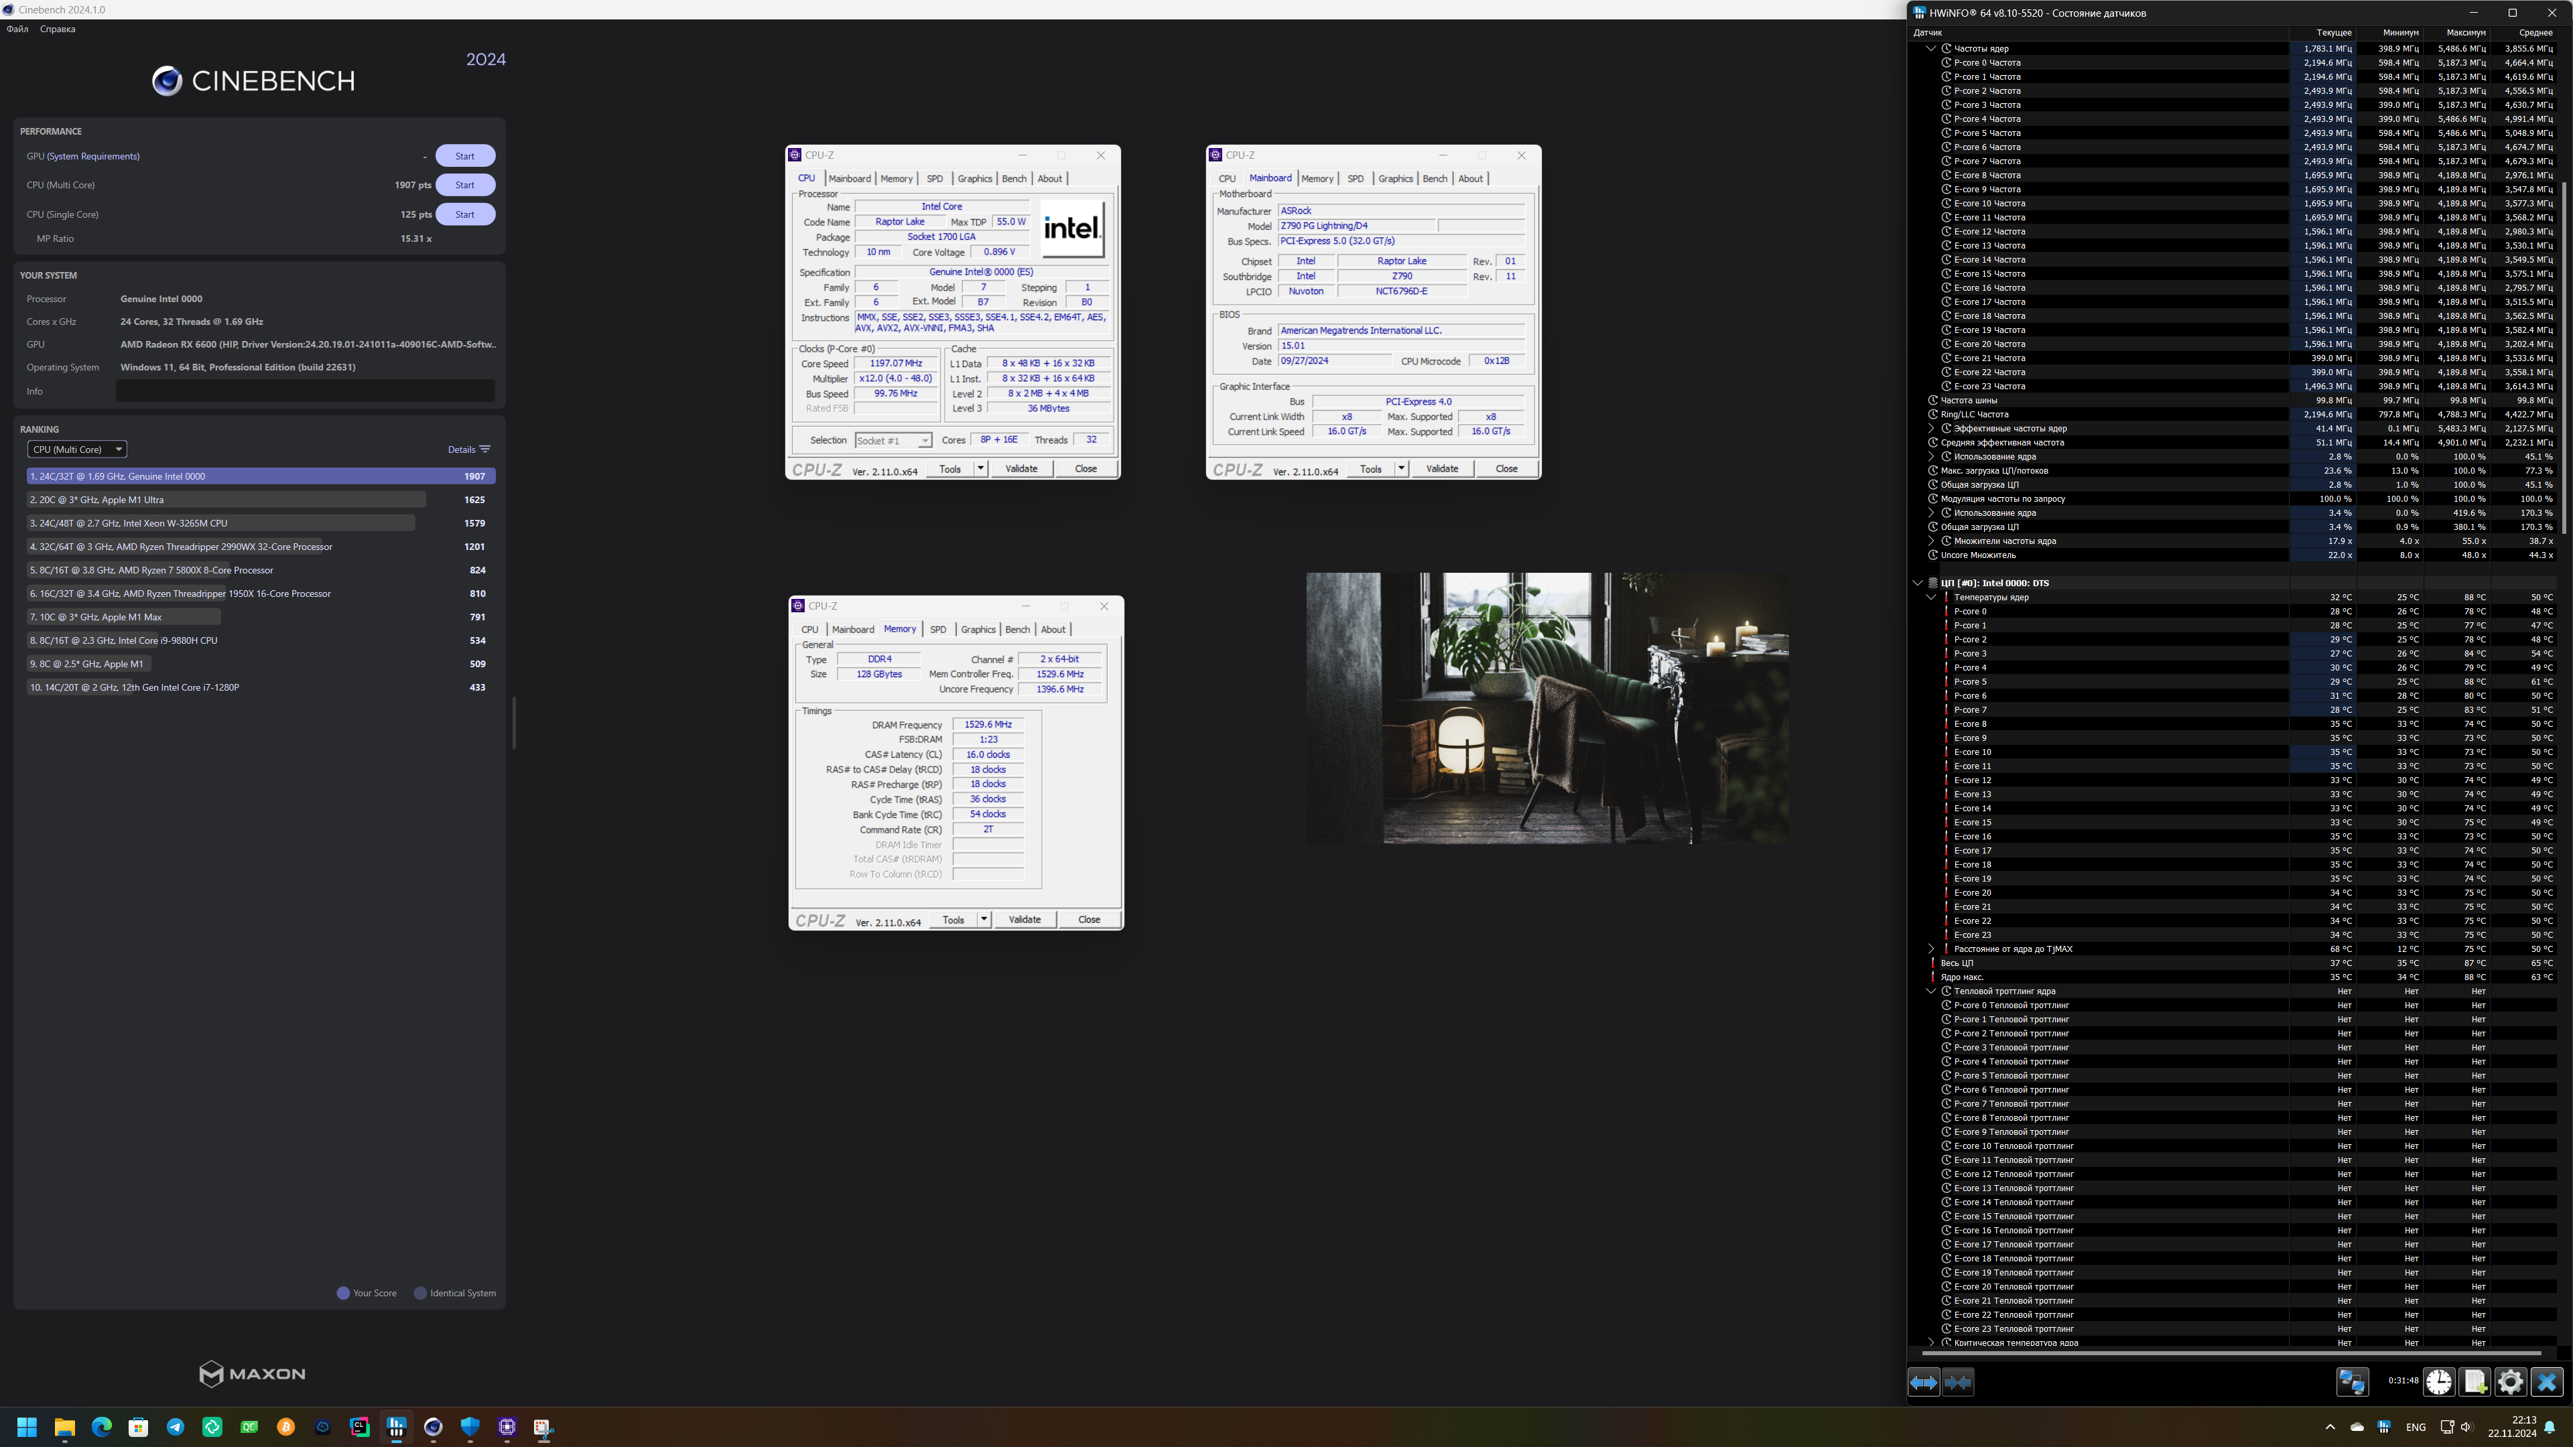
Task: Switch to SPD tab in Mainboard CPU-Z
Action: pos(1354,179)
